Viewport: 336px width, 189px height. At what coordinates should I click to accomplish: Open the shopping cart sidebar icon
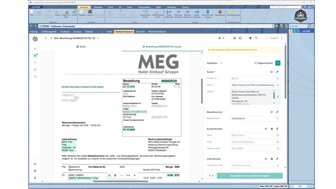35,56
